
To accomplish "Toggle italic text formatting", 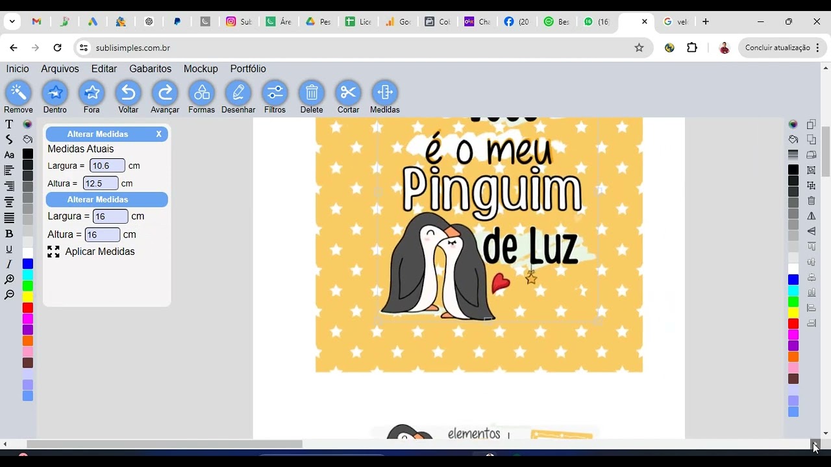I will (9, 264).
